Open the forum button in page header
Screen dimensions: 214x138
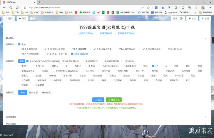pyautogui.click(x=192, y=18)
